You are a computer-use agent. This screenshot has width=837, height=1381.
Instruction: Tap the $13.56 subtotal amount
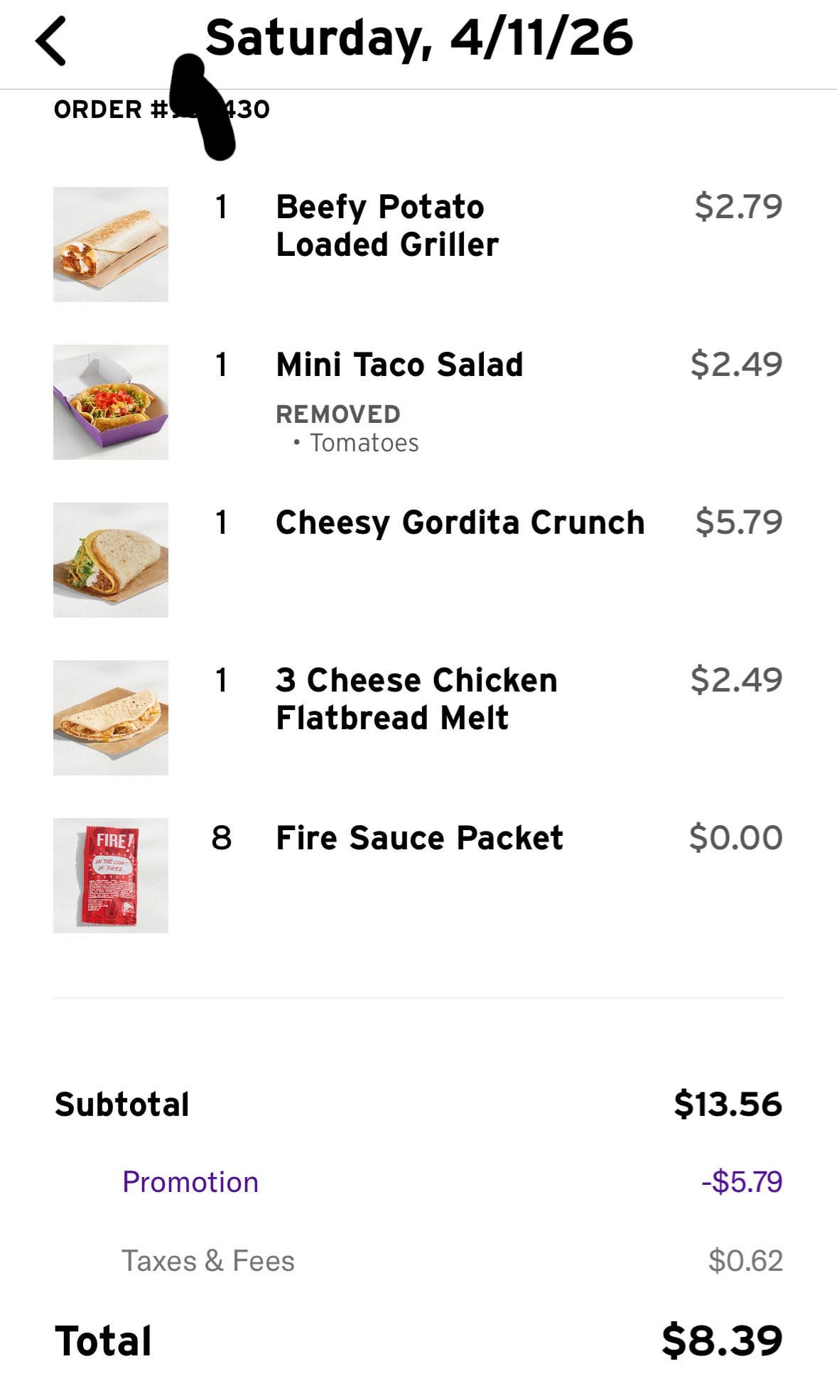click(728, 1104)
